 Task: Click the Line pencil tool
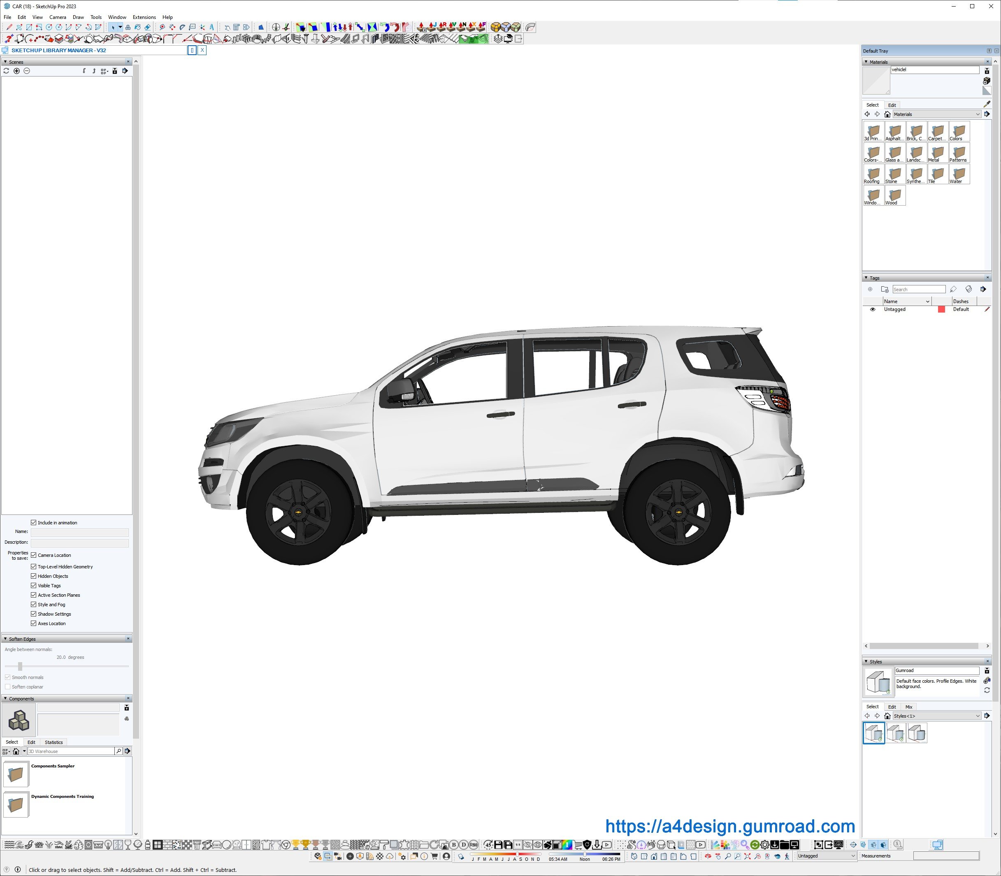click(x=9, y=28)
